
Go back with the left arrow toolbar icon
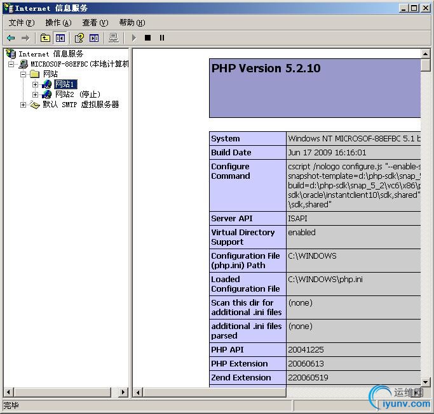(x=11, y=38)
